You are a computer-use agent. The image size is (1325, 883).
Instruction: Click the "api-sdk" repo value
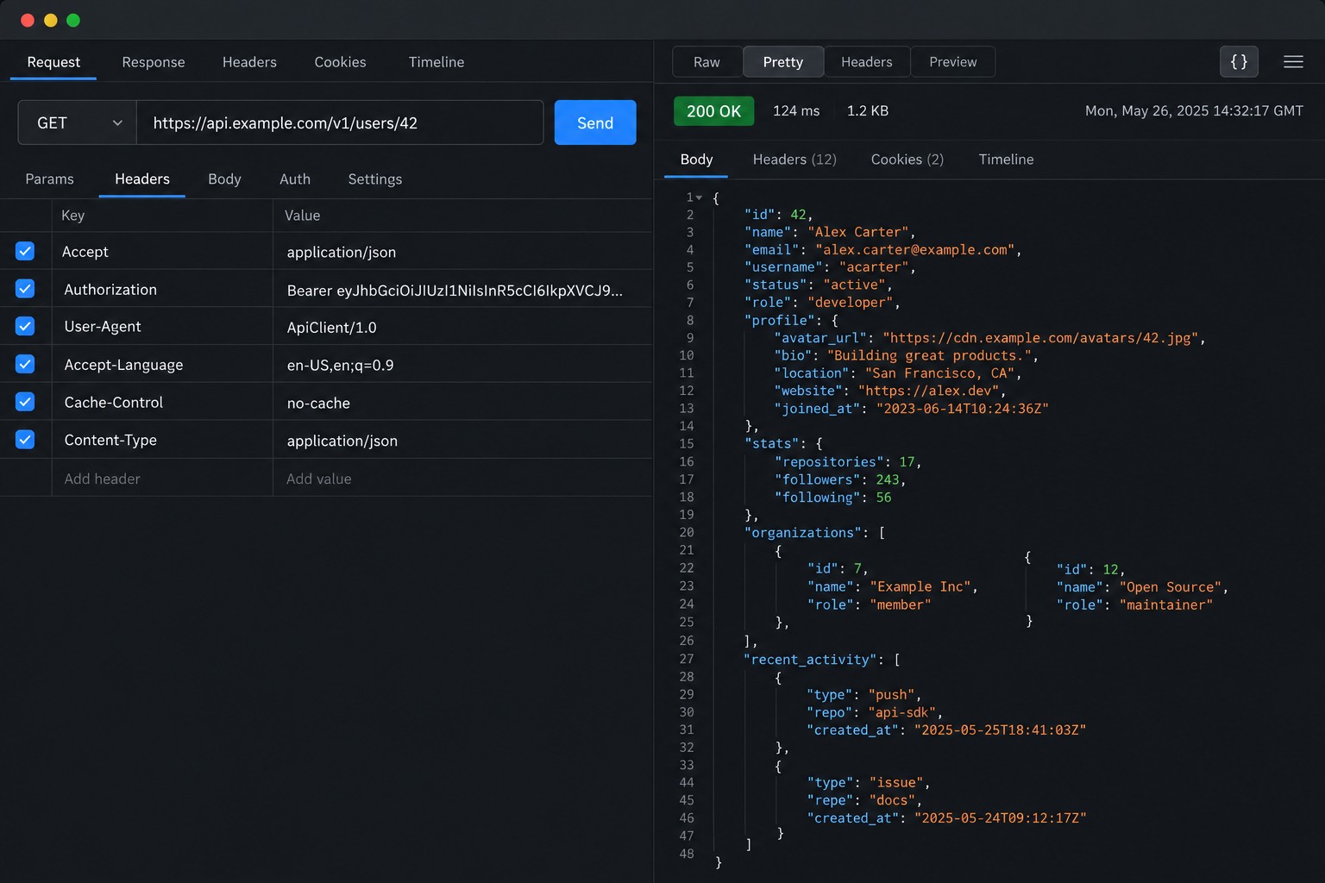(x=902, y=712)
